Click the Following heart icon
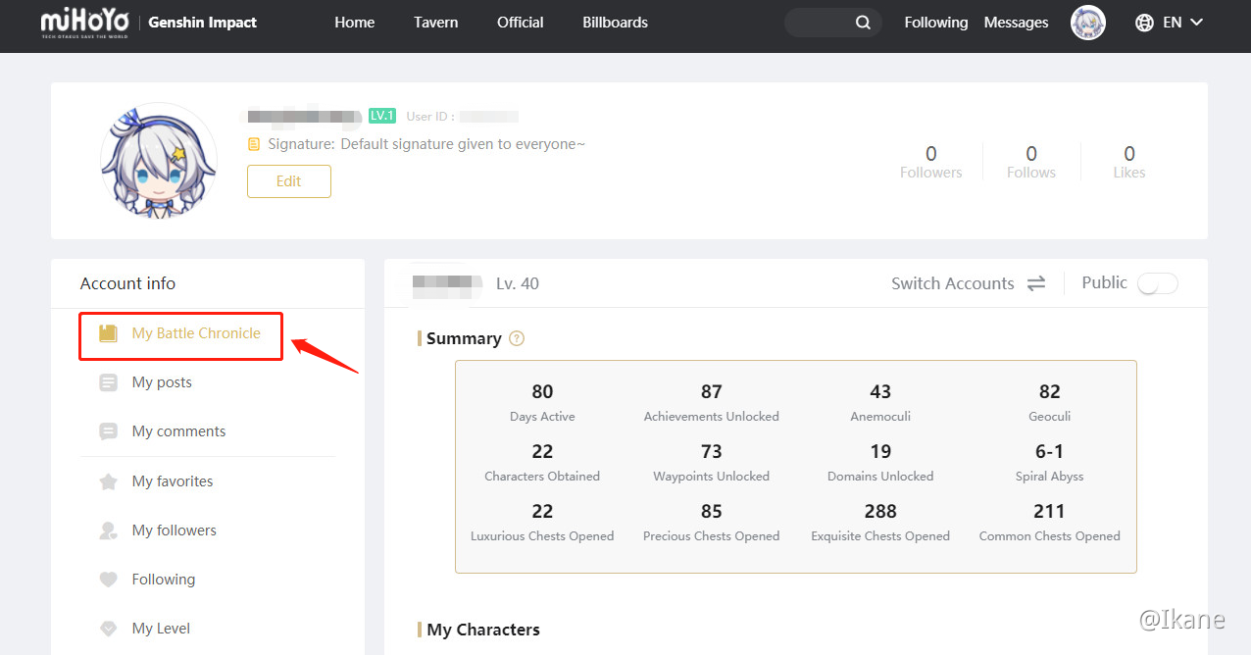This screenshot has height=657, width=1251. click(109, 580)
